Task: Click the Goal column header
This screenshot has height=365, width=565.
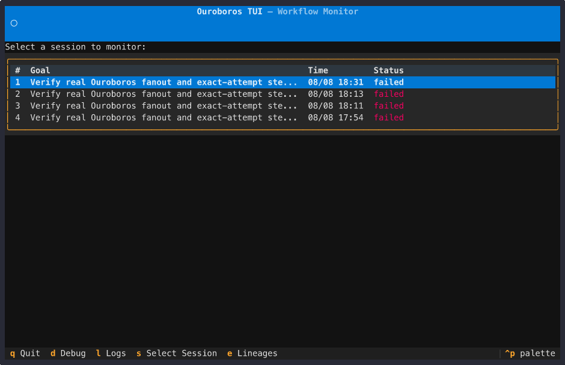Action: (x=40, y=70)
